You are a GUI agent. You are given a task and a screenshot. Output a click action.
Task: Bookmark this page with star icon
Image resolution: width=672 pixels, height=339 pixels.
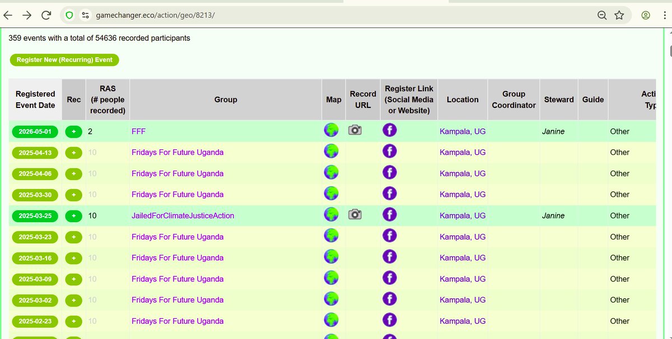pyautogui.click(x=619, y=15)
